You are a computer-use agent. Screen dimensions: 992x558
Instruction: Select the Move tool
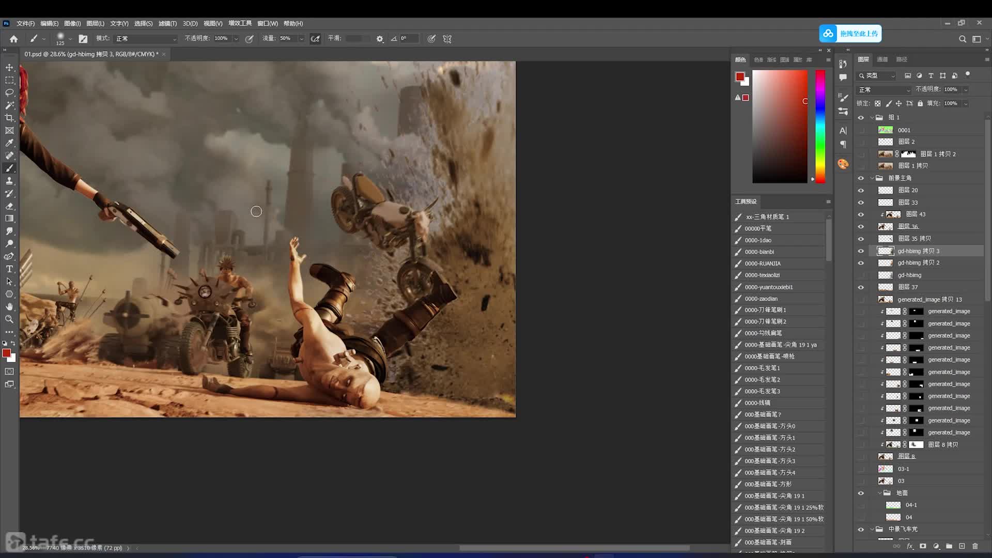(9, 68)
